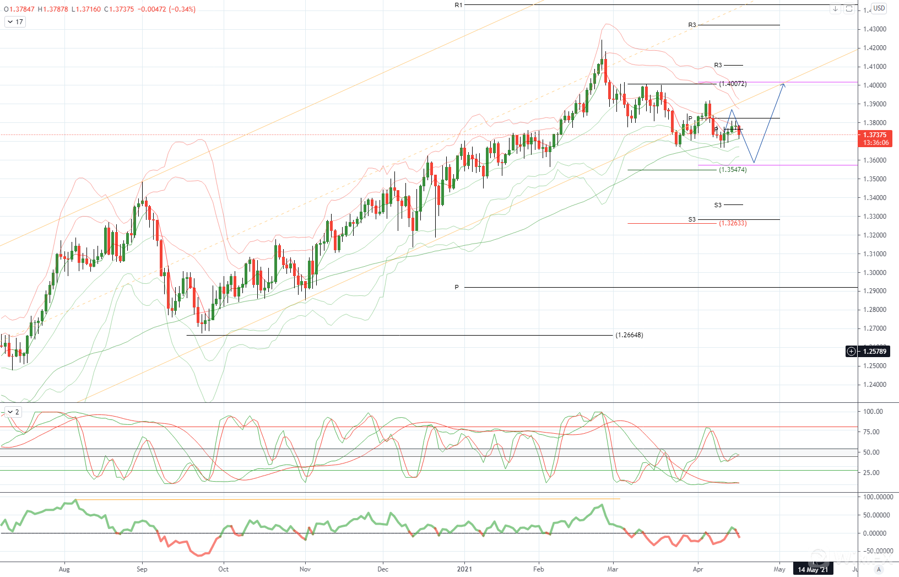The image size is (899, 577).
Task: Click the OHLC values readout at top left
Action: 100,9
